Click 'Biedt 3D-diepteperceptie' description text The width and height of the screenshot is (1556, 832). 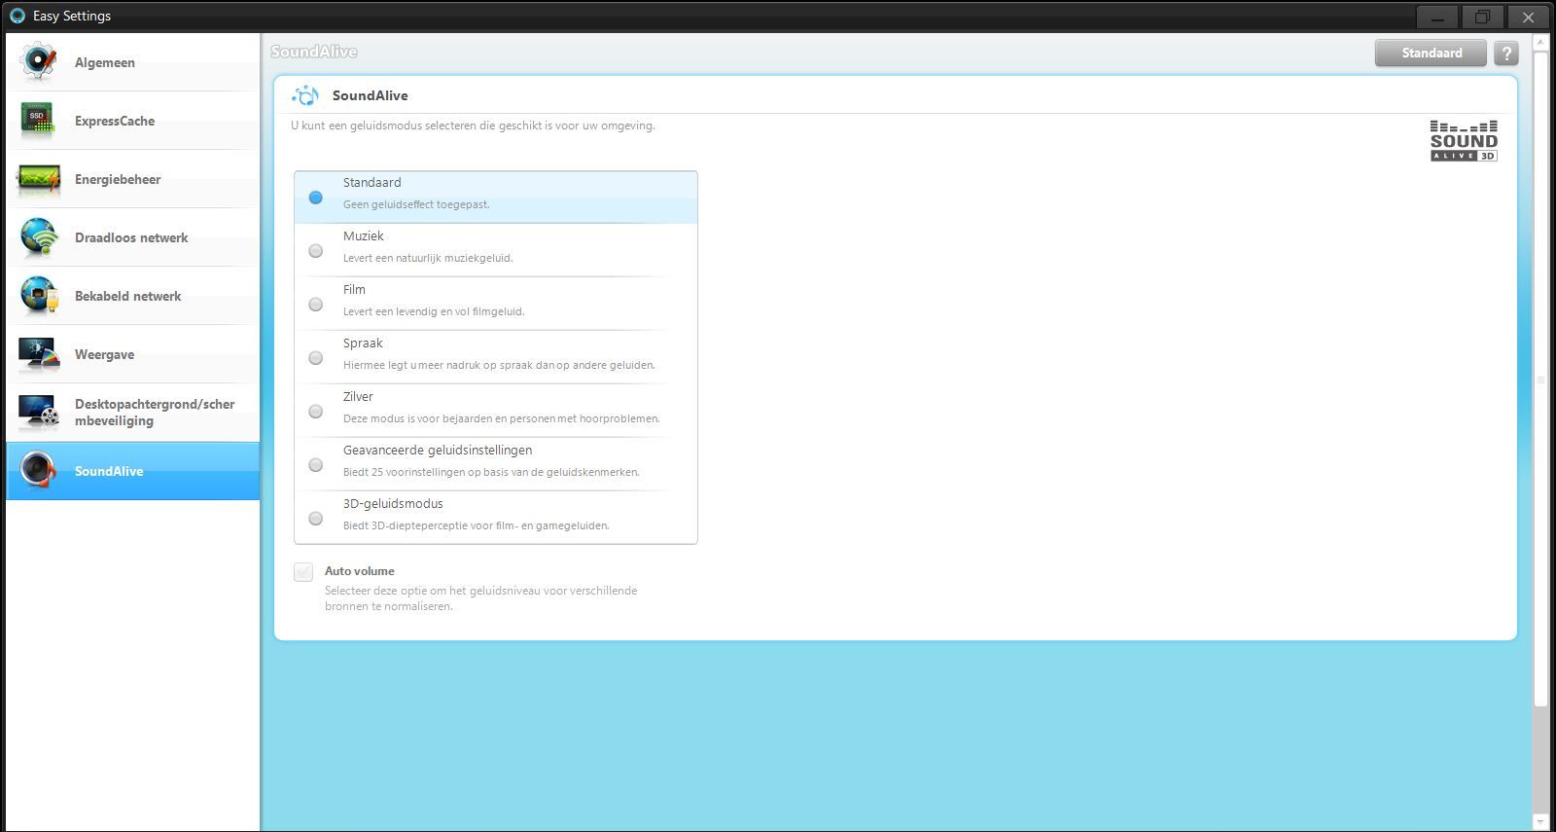coord(477,525)
